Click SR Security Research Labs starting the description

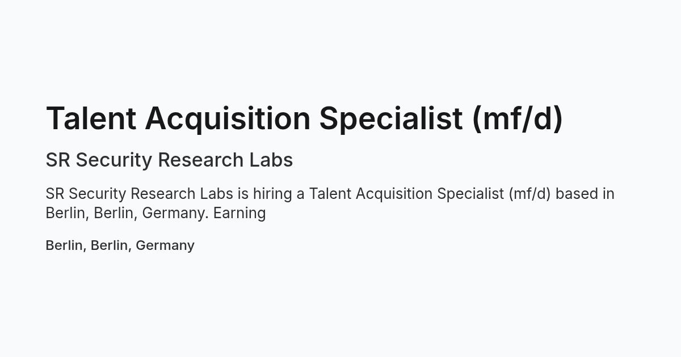pos(140,194)
